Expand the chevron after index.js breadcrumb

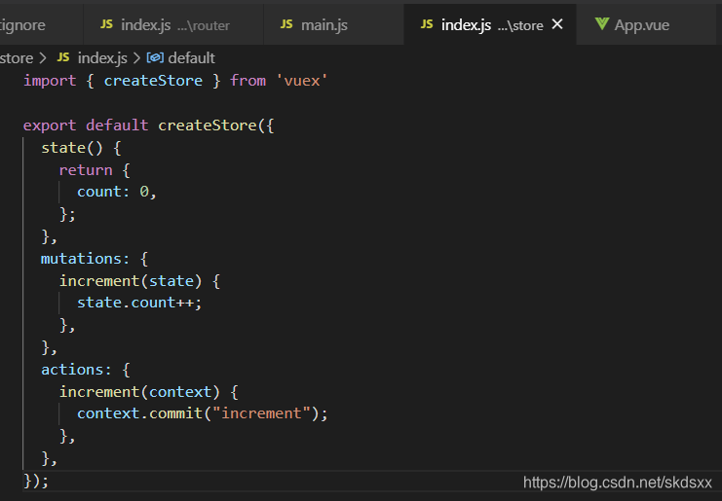(136, 58)
